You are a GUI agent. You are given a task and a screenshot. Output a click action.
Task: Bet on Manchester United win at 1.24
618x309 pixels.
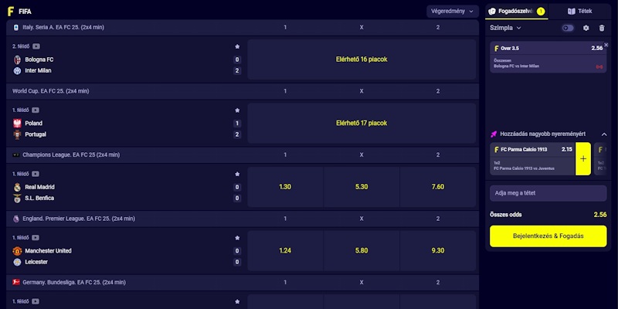[285, 250]
